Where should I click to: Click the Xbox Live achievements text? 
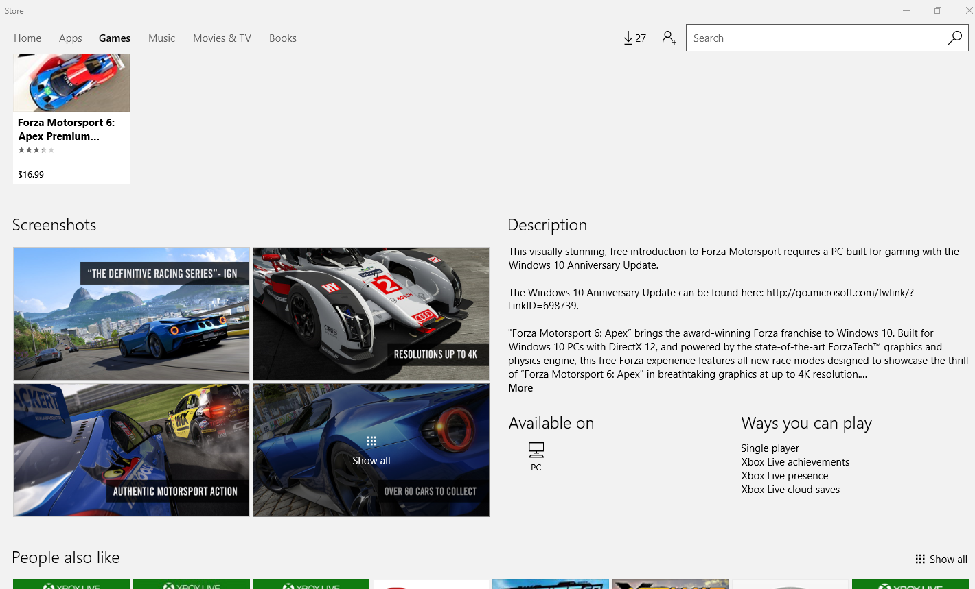pyautogui.click(x=795, y=462)
